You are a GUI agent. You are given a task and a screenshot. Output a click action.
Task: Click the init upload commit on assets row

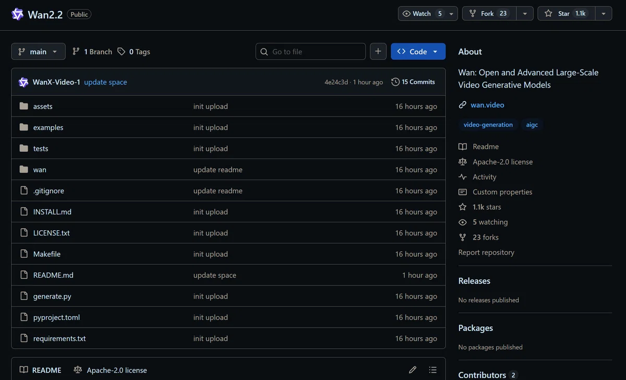(x=211, y=106)
